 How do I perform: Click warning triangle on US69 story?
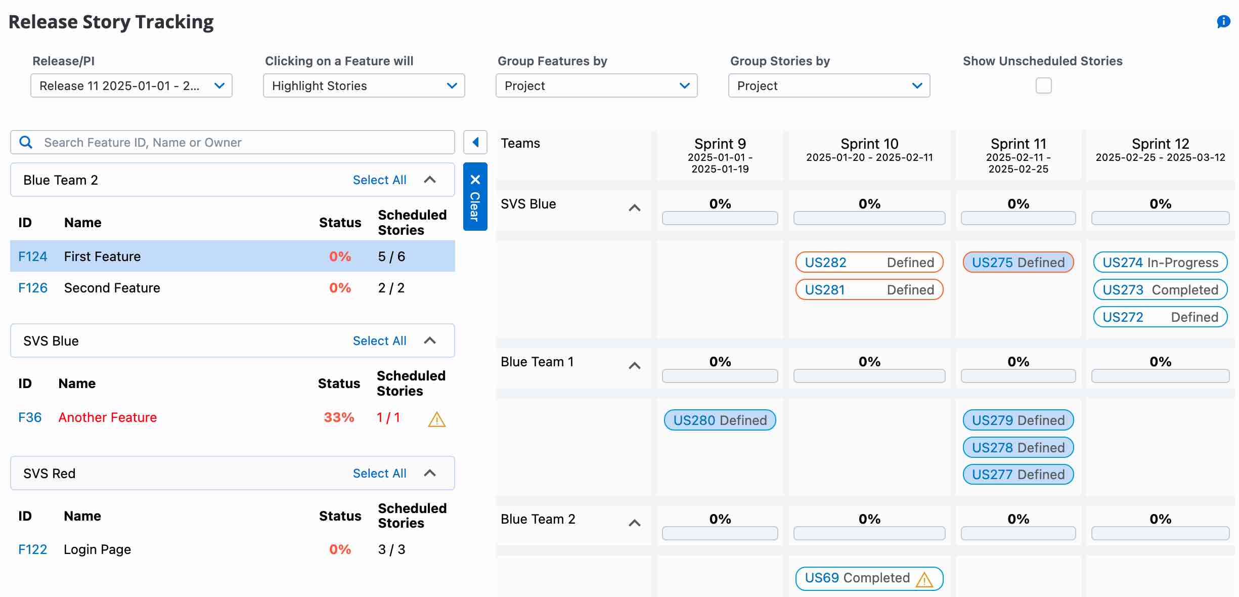coord(924,579)
